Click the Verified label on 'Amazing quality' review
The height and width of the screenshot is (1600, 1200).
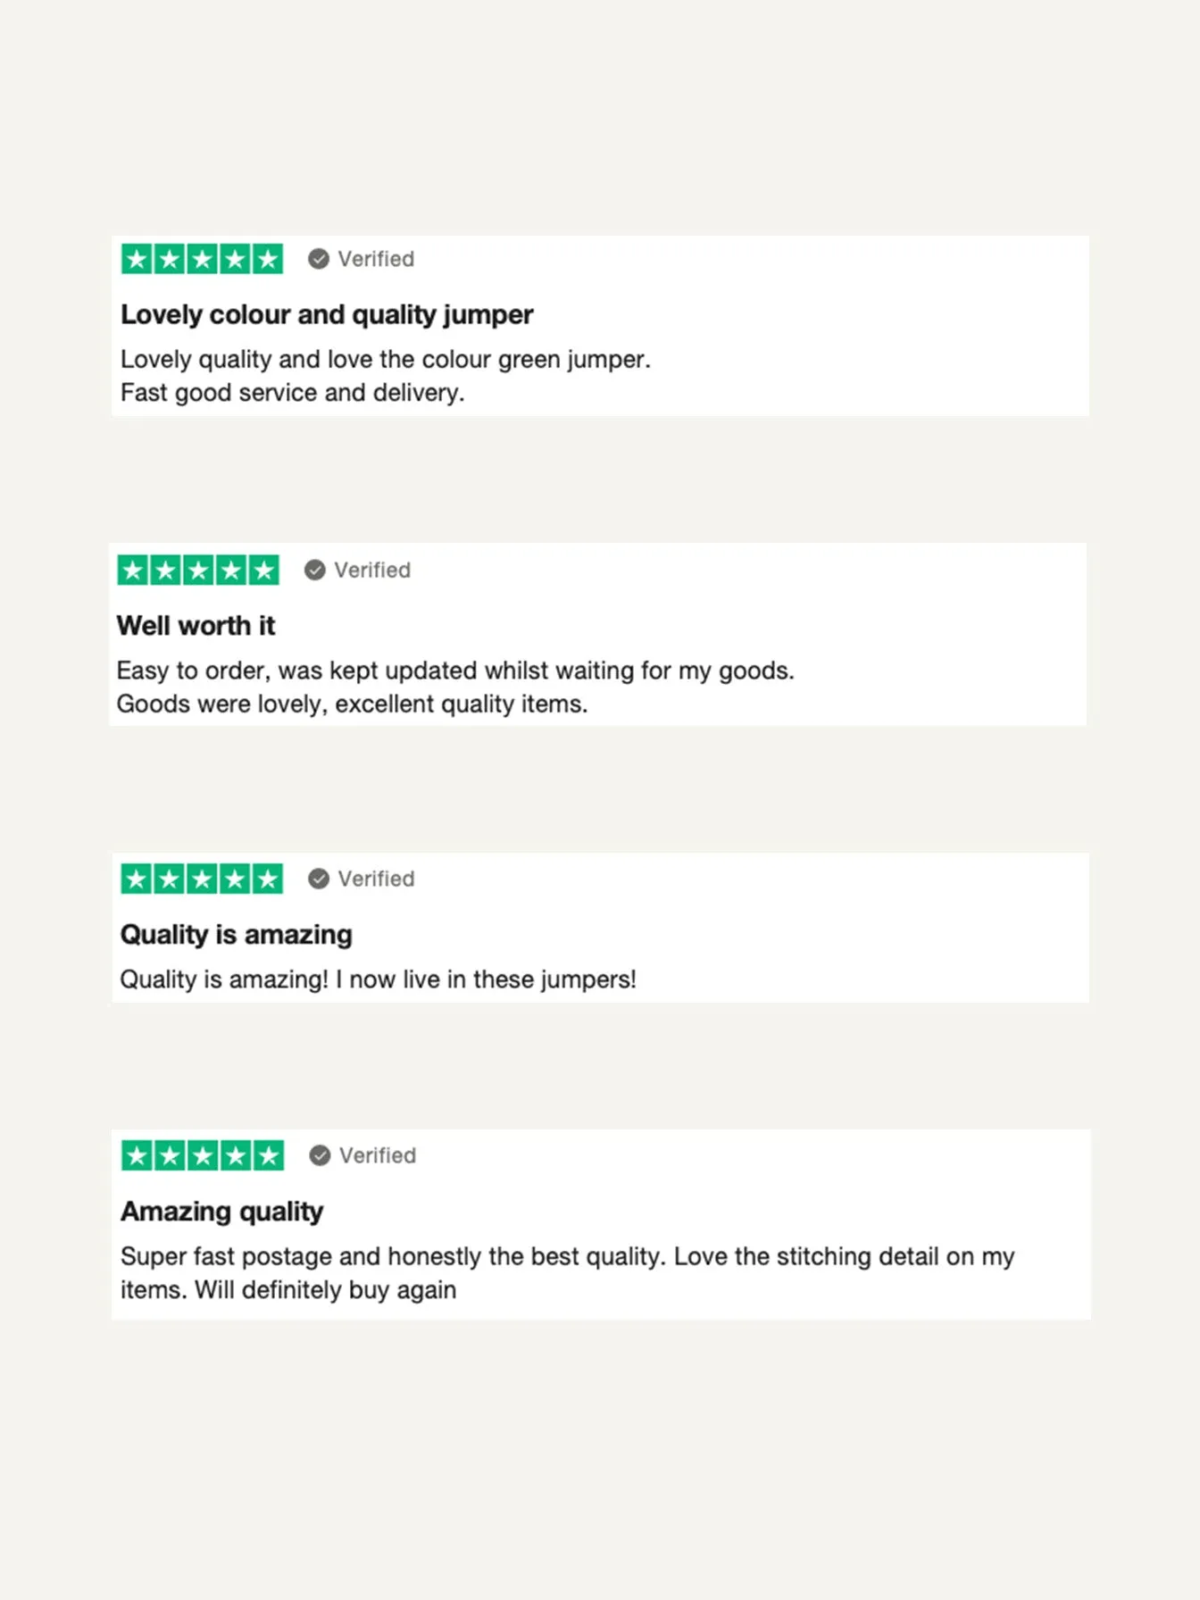pos(378,1155)
